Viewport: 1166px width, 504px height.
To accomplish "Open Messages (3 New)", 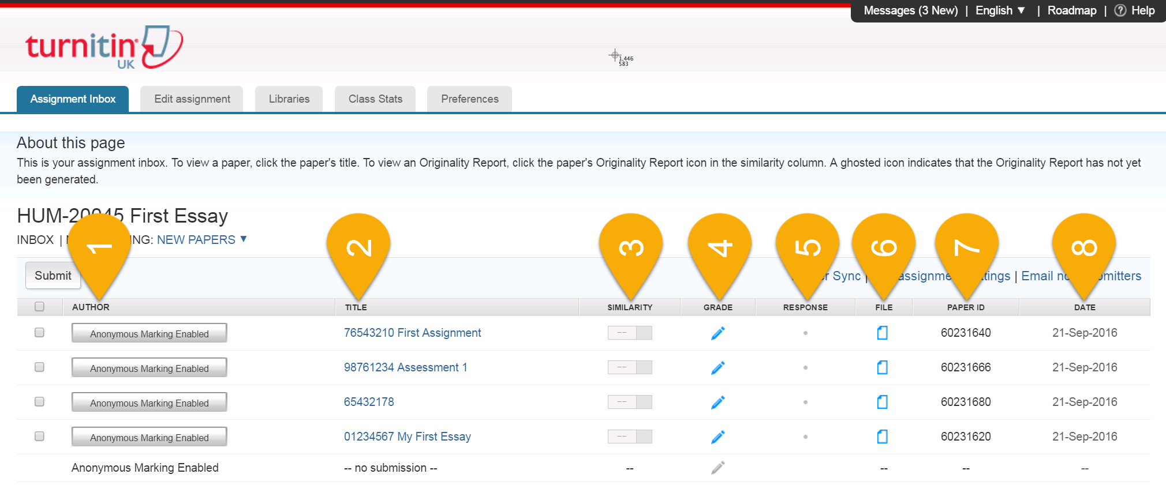I will (911, 10).
